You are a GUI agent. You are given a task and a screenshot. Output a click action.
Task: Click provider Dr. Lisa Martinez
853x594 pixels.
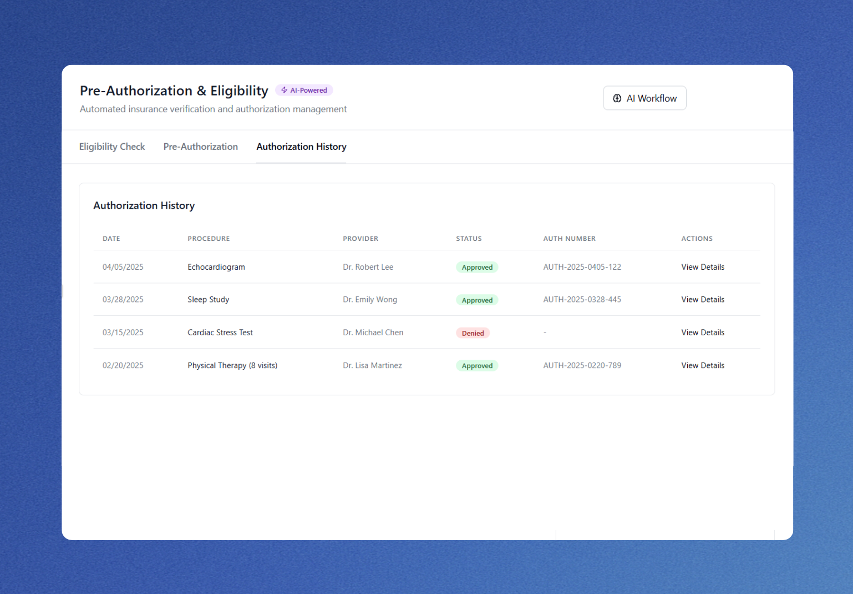coord(372,365)
